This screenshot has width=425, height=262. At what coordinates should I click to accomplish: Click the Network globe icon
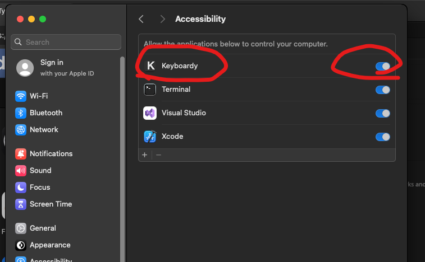(21, 130)
